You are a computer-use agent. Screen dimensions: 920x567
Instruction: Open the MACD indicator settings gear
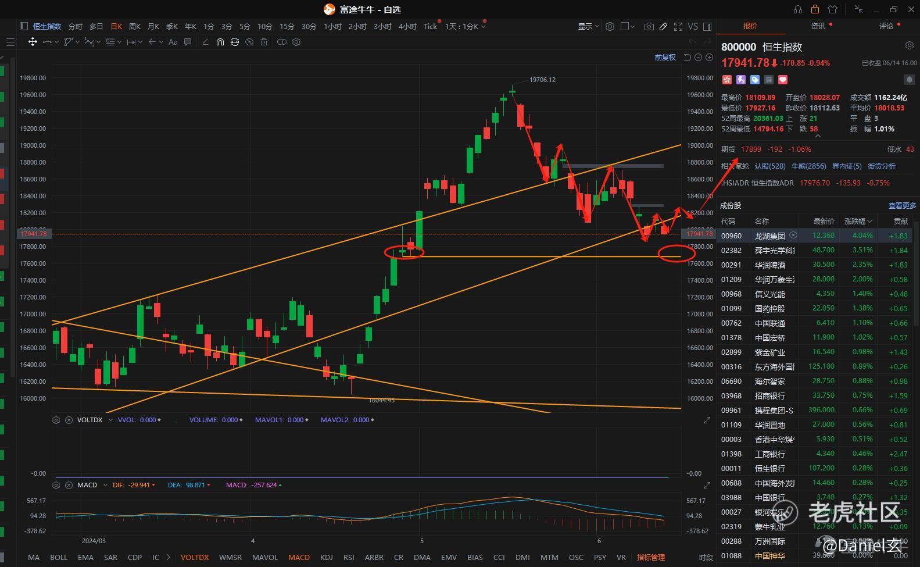(x=56, y=485)
